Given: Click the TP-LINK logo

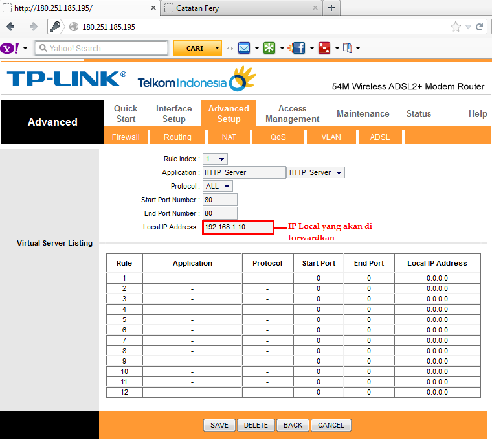Looking at the screenshot, I should pyautogui.click(x=67, y=78).
